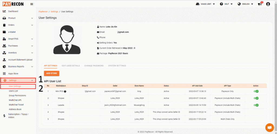Switch to System Settings tab

pyautogui.click(x=117, y=66)
